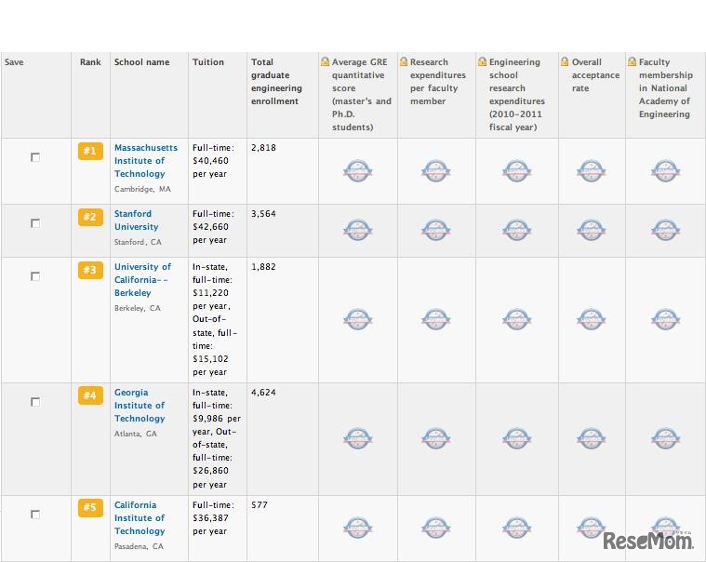Image resolution: width=706 pixels, height=562 pixels.
Task: Open the Massachusetts Institute of Technology link
Action: tap(145, 161)
